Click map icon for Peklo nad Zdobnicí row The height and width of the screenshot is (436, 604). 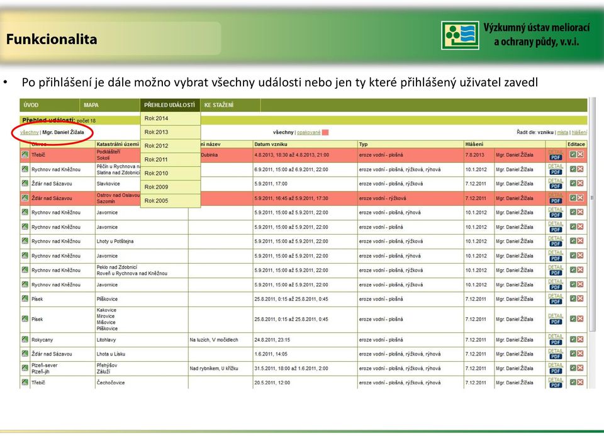click(25, 270)
